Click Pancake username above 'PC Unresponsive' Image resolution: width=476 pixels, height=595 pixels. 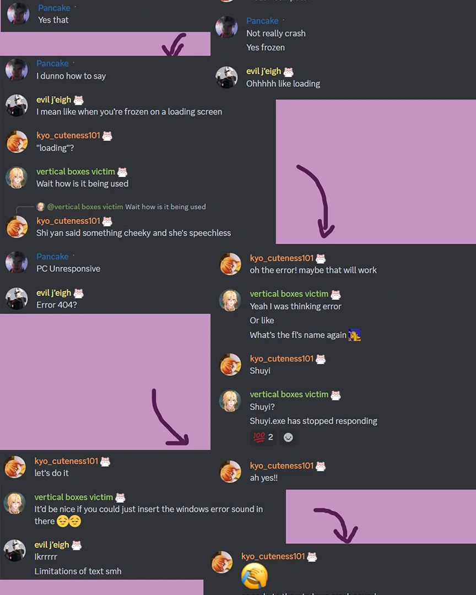52,257
